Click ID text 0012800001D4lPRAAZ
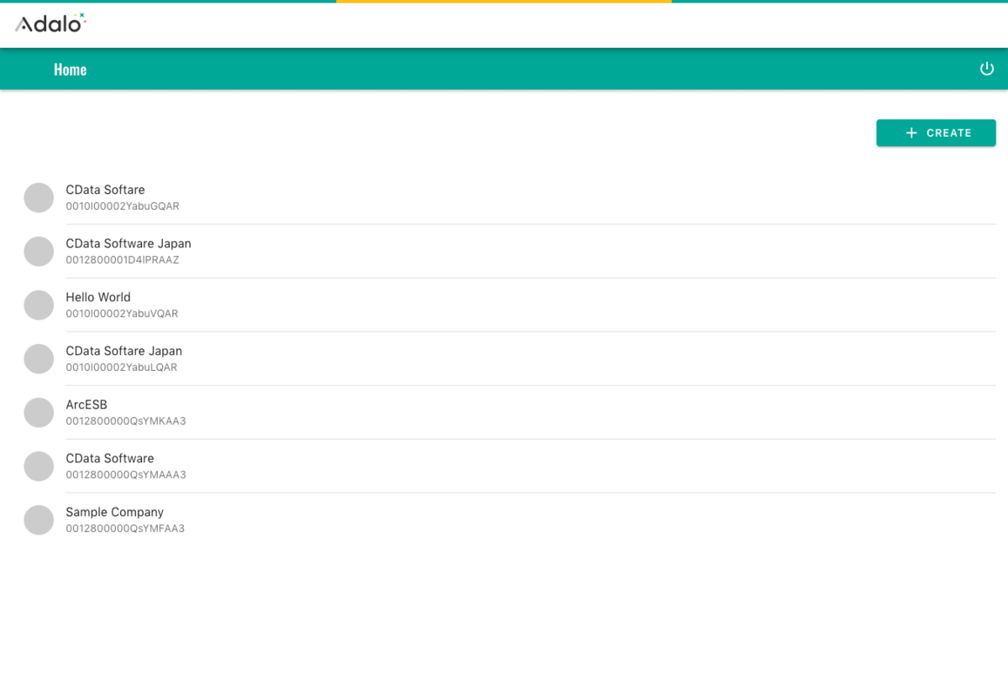 tap(123, 260)
